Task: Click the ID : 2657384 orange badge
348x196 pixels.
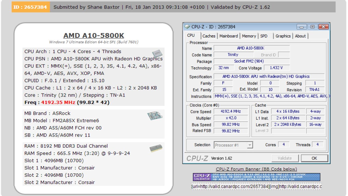Action: pyautogui.click(x=30, y=7)
